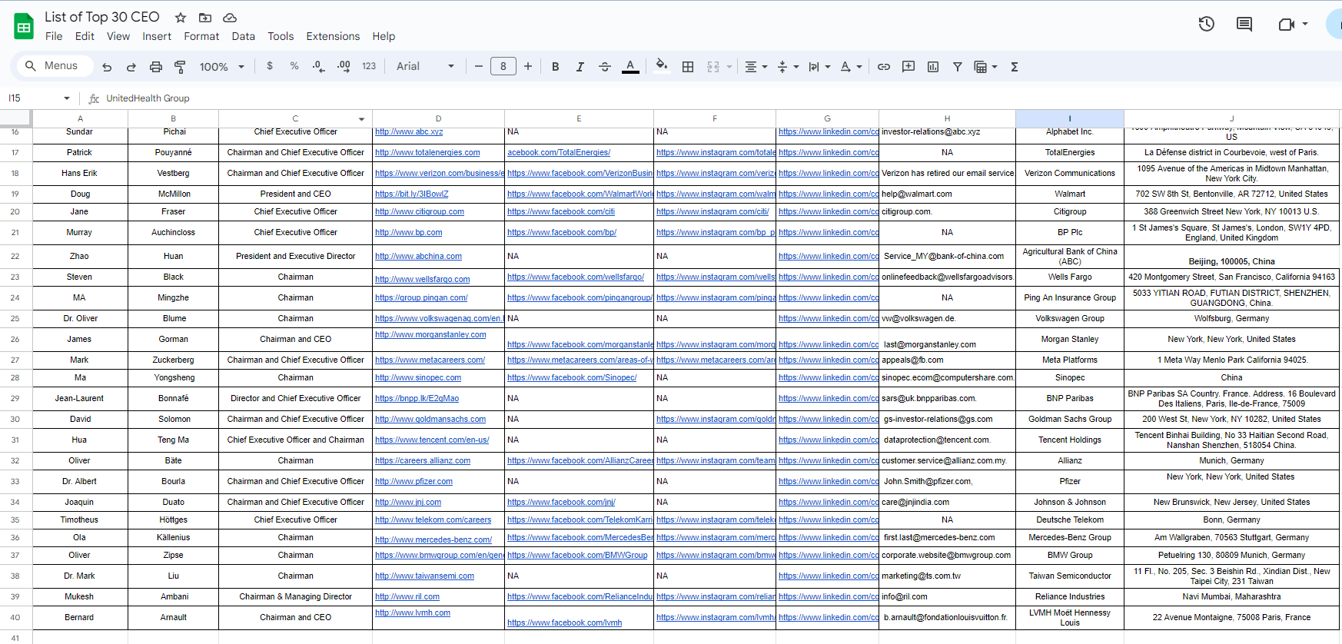Open Functions sigma icon
Image resolution: width=1342 pixels, height=644 pixels.
pyautogui.click(x=1015, y=67)
